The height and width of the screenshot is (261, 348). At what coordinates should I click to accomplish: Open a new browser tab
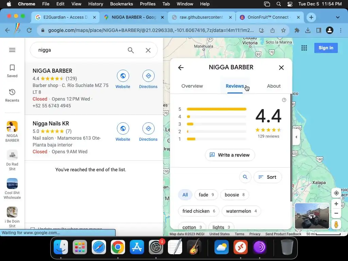311,17
